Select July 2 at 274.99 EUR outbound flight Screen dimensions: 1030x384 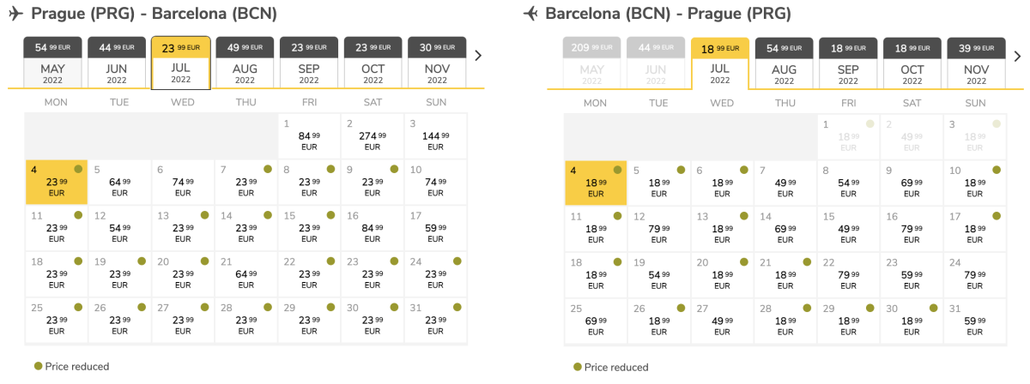(372, 136)
